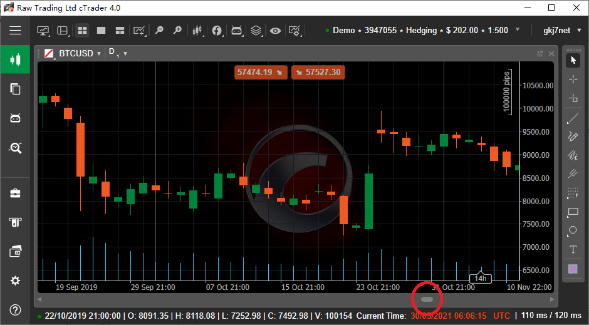Open the indicators function icon
Viewport: 589px width, 325px height.
[217, 31]
